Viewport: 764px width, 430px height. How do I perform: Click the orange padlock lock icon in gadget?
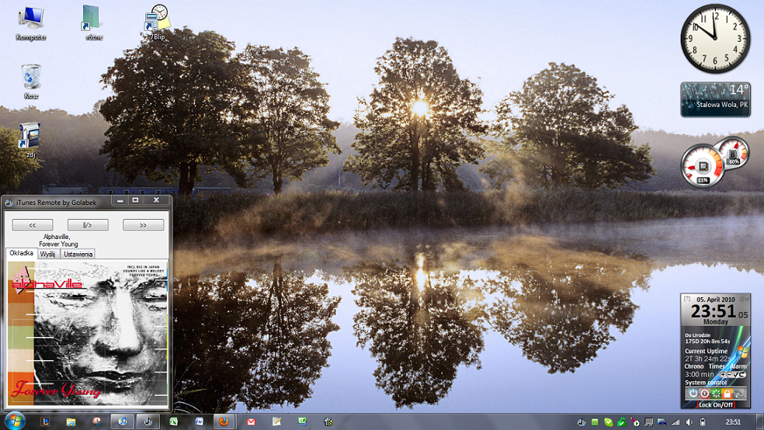pos(727,394)
